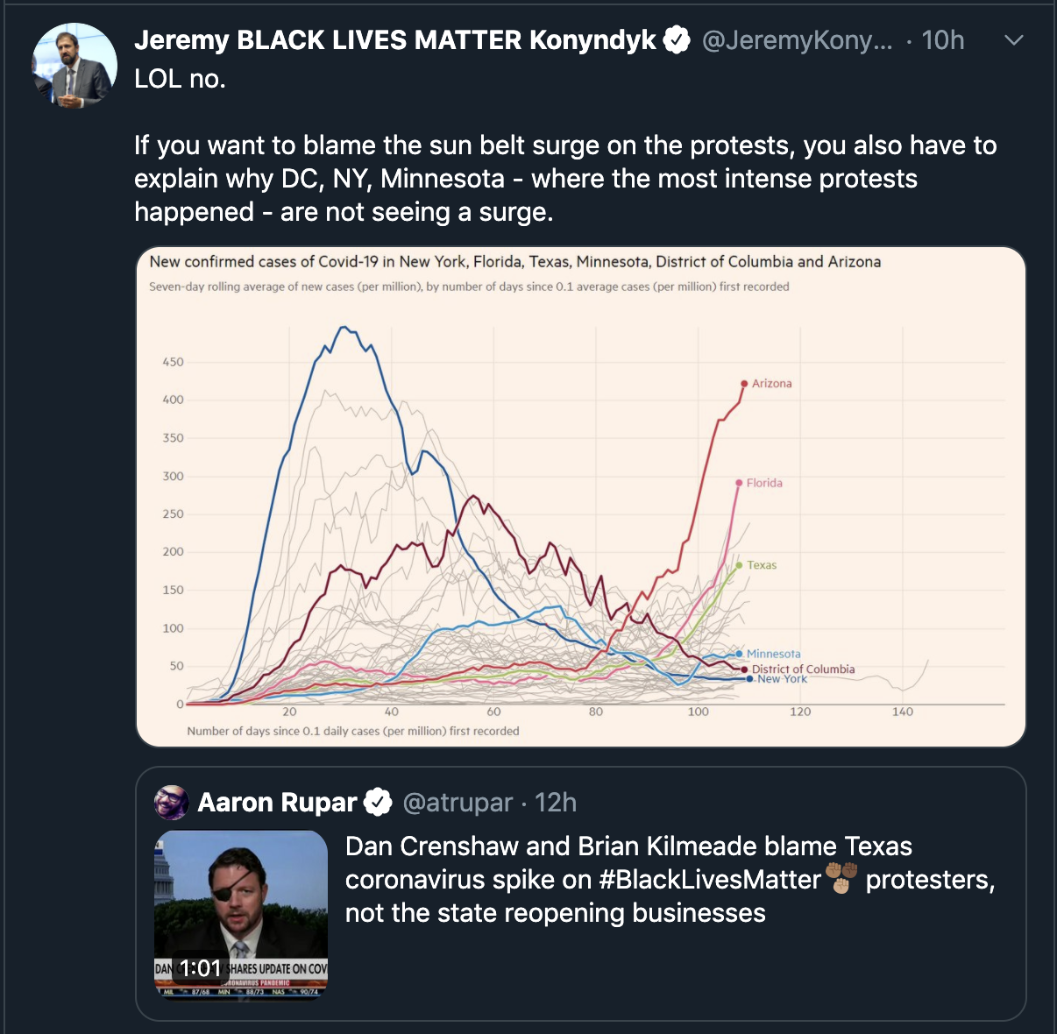Click the Texas line endpoint marker
Screen dimensions: 1057x1034
(739, 565)
